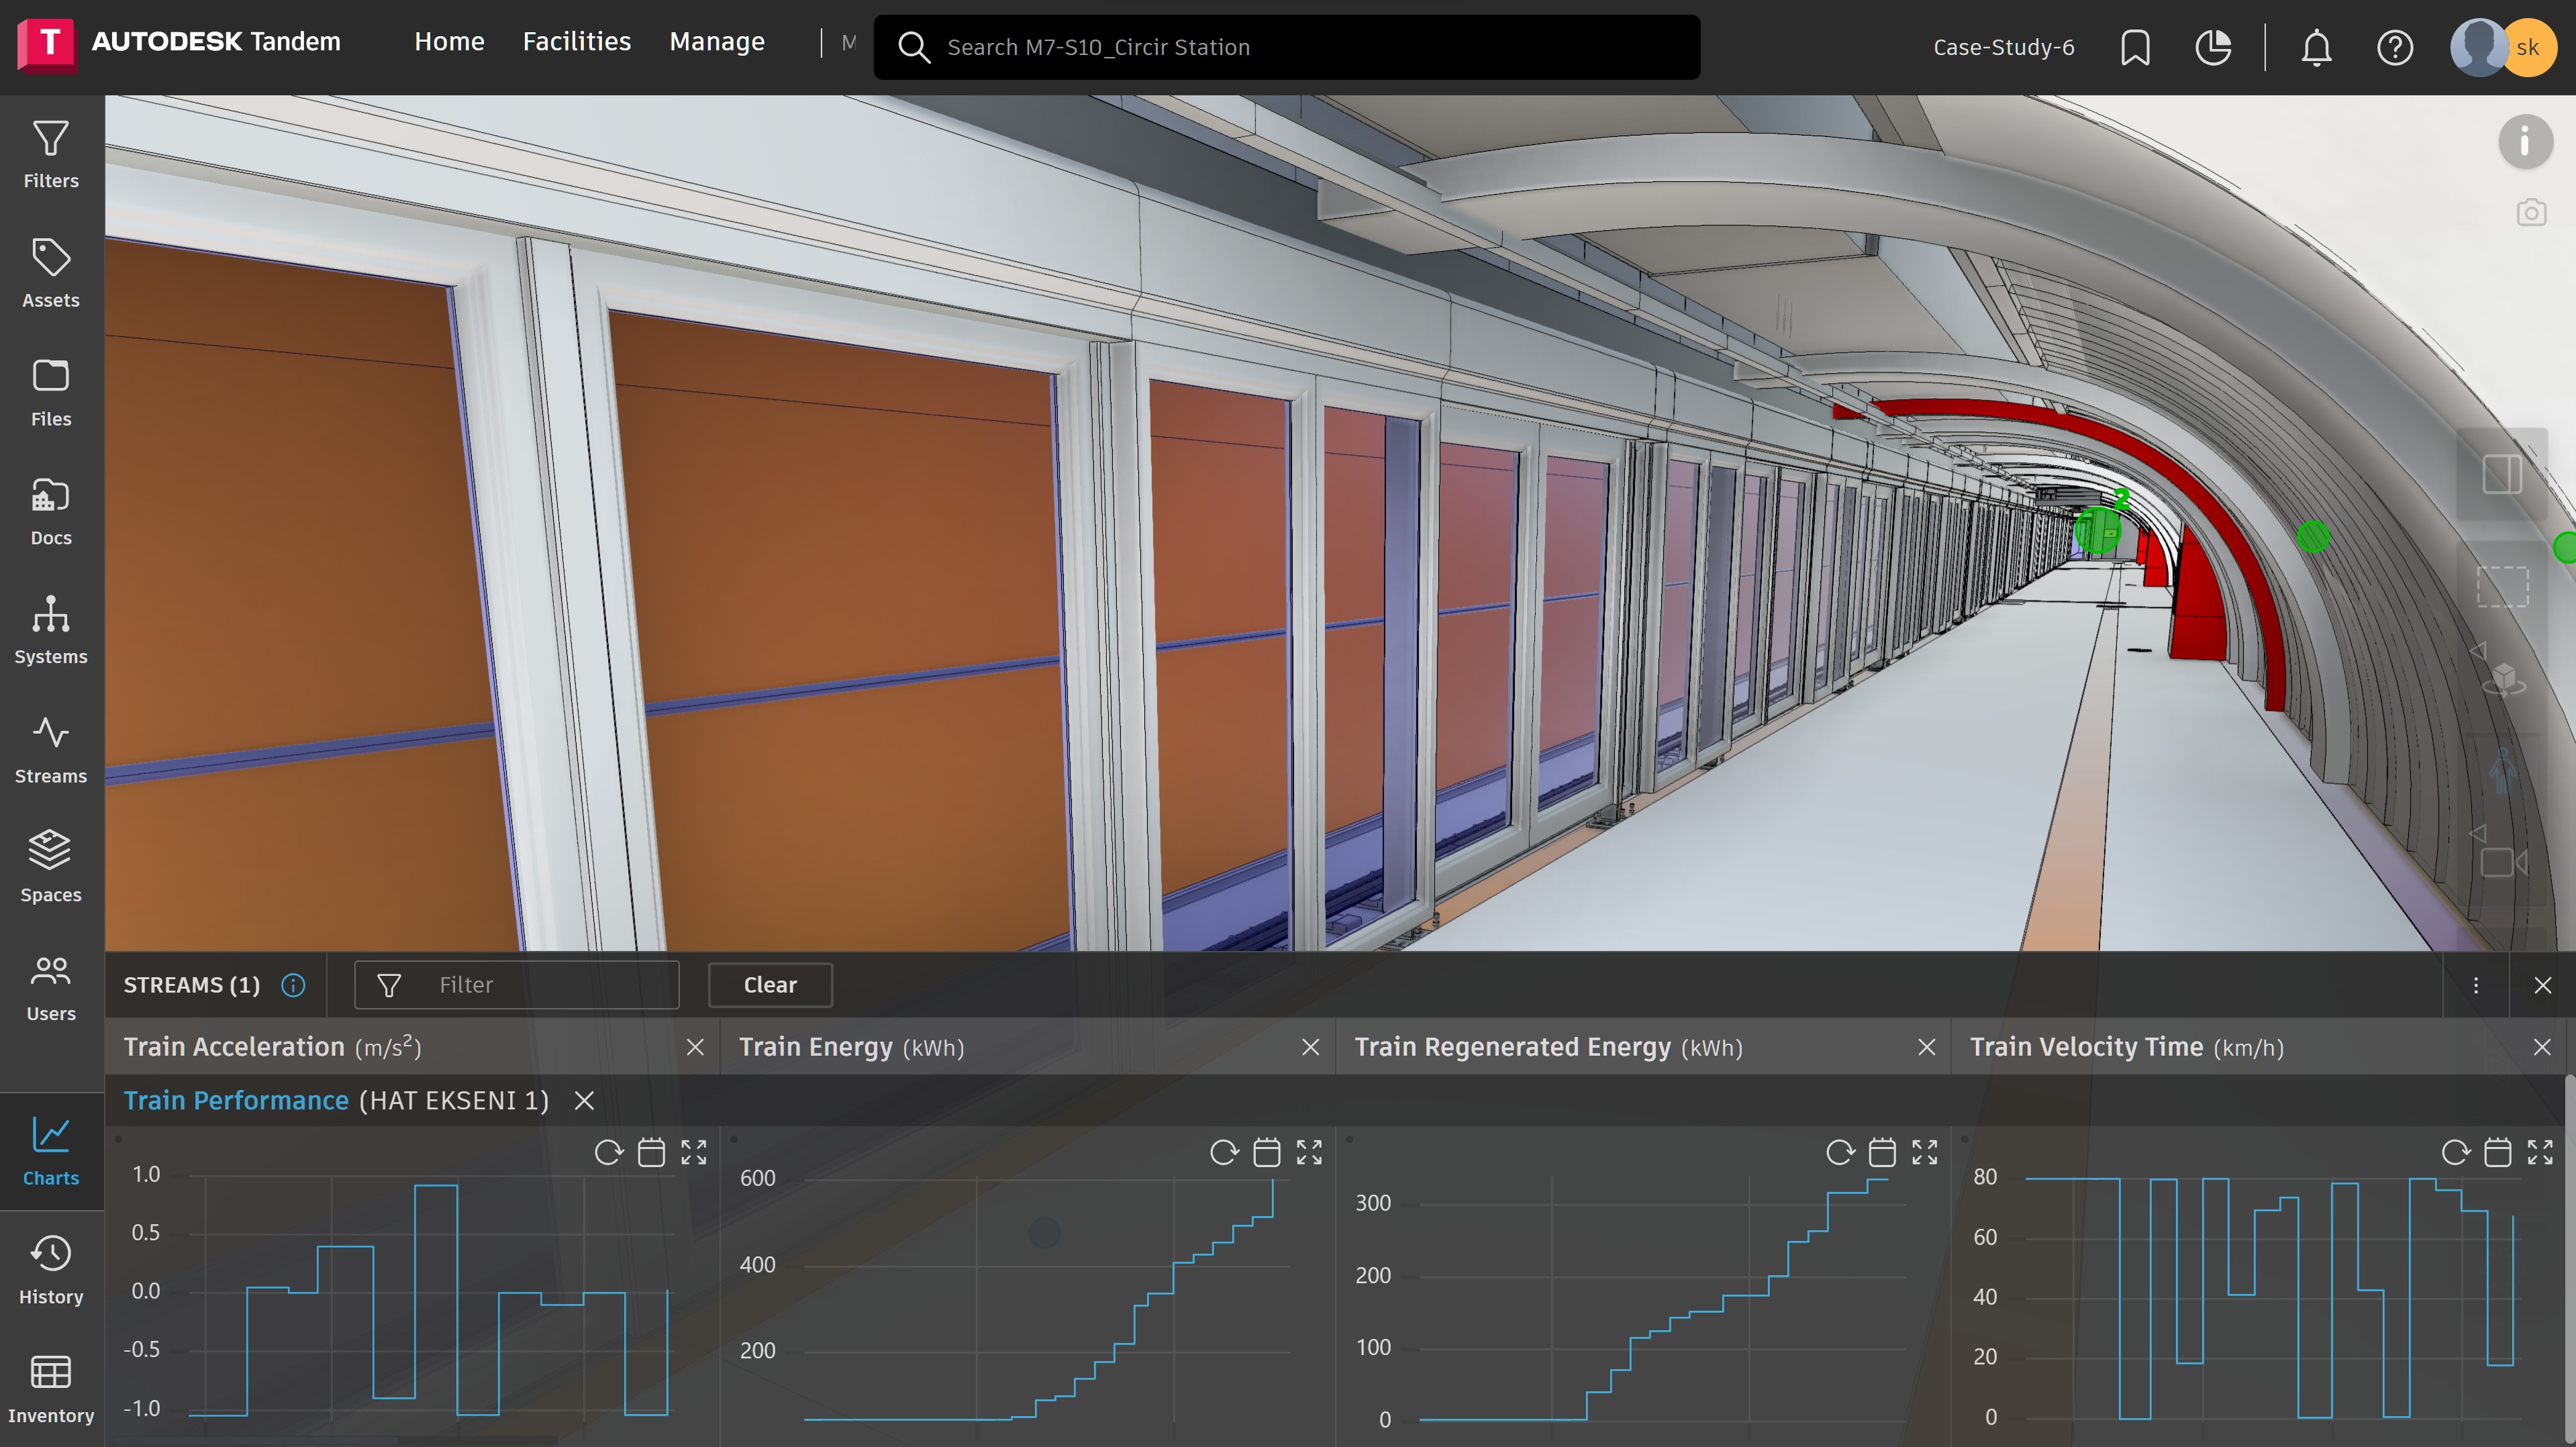Open the streams panel three-dot options menu
This screenshot has height=1447, width=2576.
coord(2476,985)
